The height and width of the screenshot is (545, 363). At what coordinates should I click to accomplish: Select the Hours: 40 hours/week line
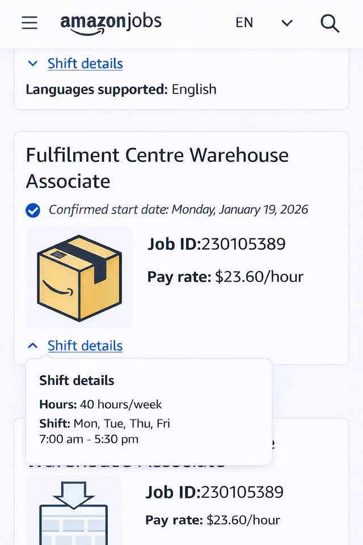click(100, 405)
